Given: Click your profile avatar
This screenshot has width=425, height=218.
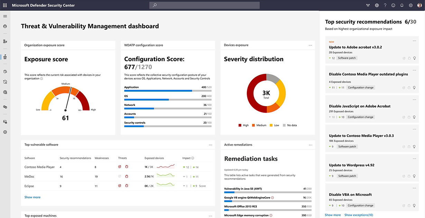Looking at the screenshot, I should click(419, 5).
